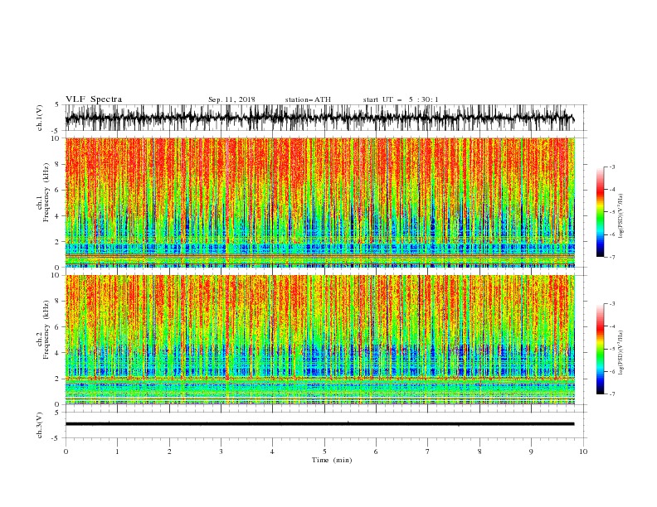
Task: Click time axis tick label '3'
Action: [x=221, y=451]
